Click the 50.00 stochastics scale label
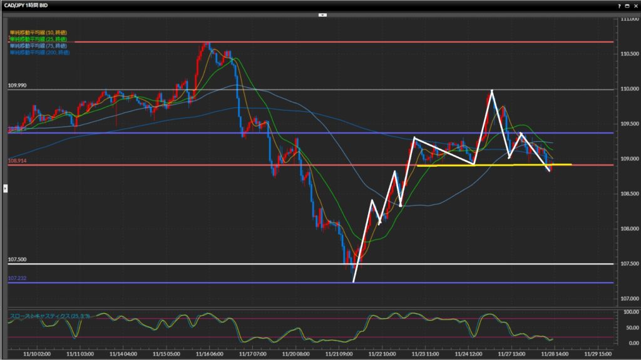 coord(627,327)
